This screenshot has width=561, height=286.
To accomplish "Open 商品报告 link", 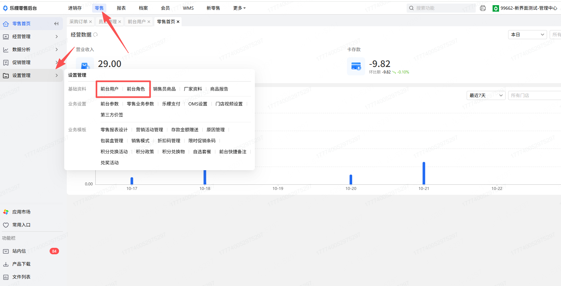I will pos(219,89).
